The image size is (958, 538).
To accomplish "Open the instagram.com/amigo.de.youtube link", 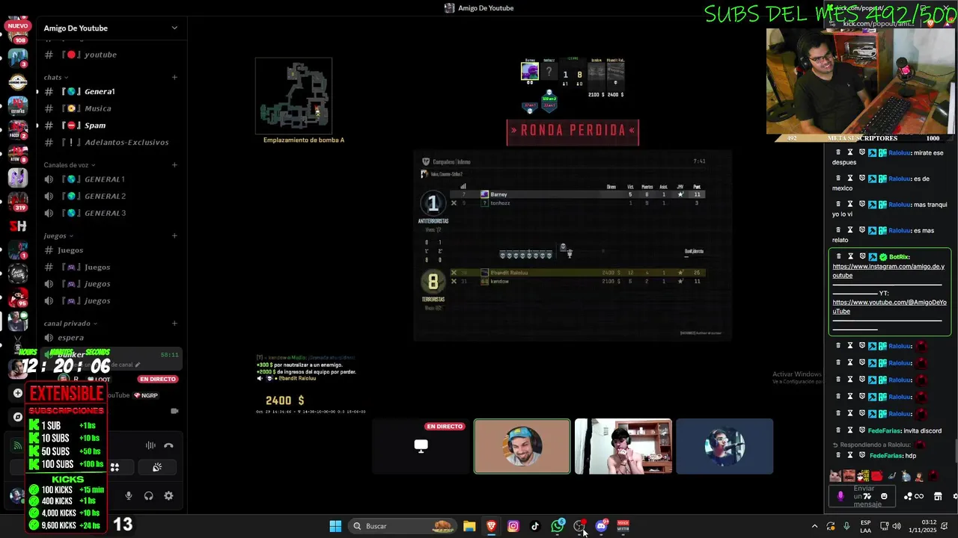I will coord(888,270).
